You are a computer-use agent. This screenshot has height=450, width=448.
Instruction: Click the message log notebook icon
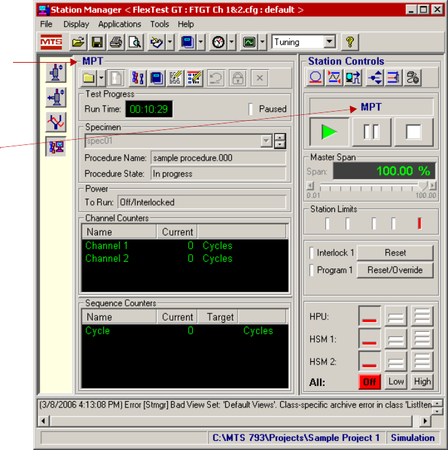(x=187, y=42)
